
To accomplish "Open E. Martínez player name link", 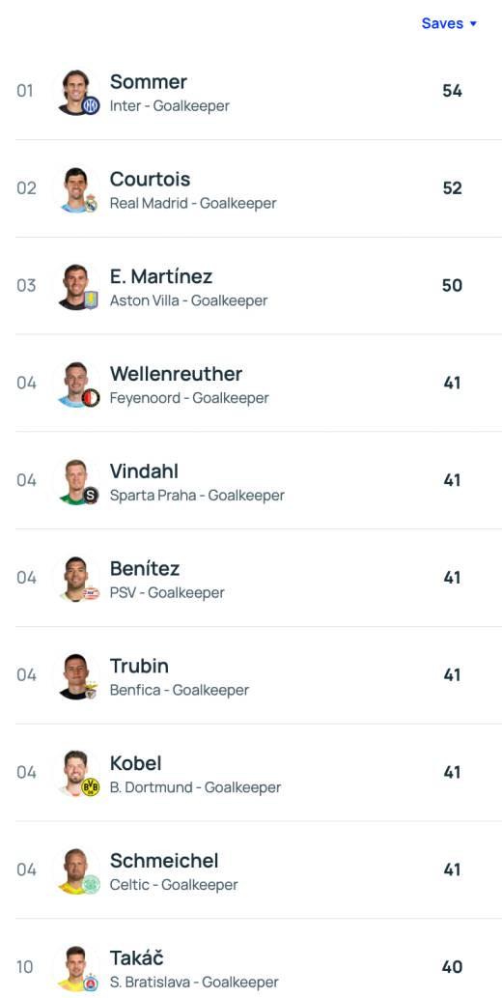I will (x=161, y=277).
